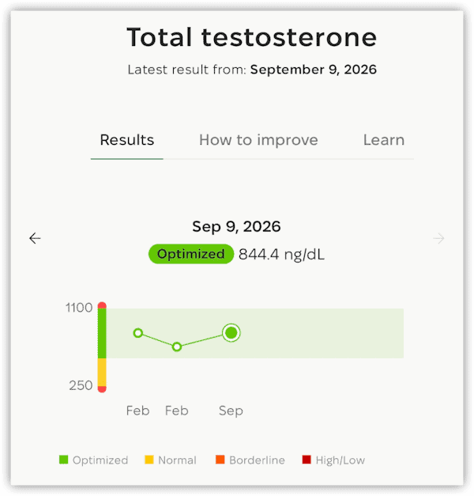Open the How to improve tab
Screen dimensions: 474x496
point(258,140)
